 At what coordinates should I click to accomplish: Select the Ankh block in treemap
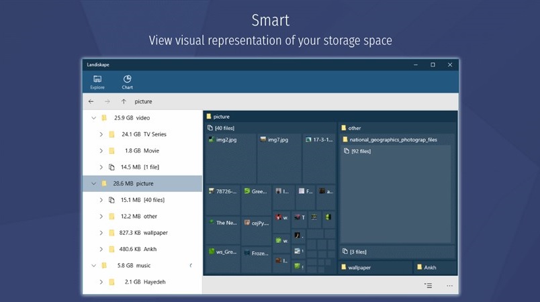434,267
